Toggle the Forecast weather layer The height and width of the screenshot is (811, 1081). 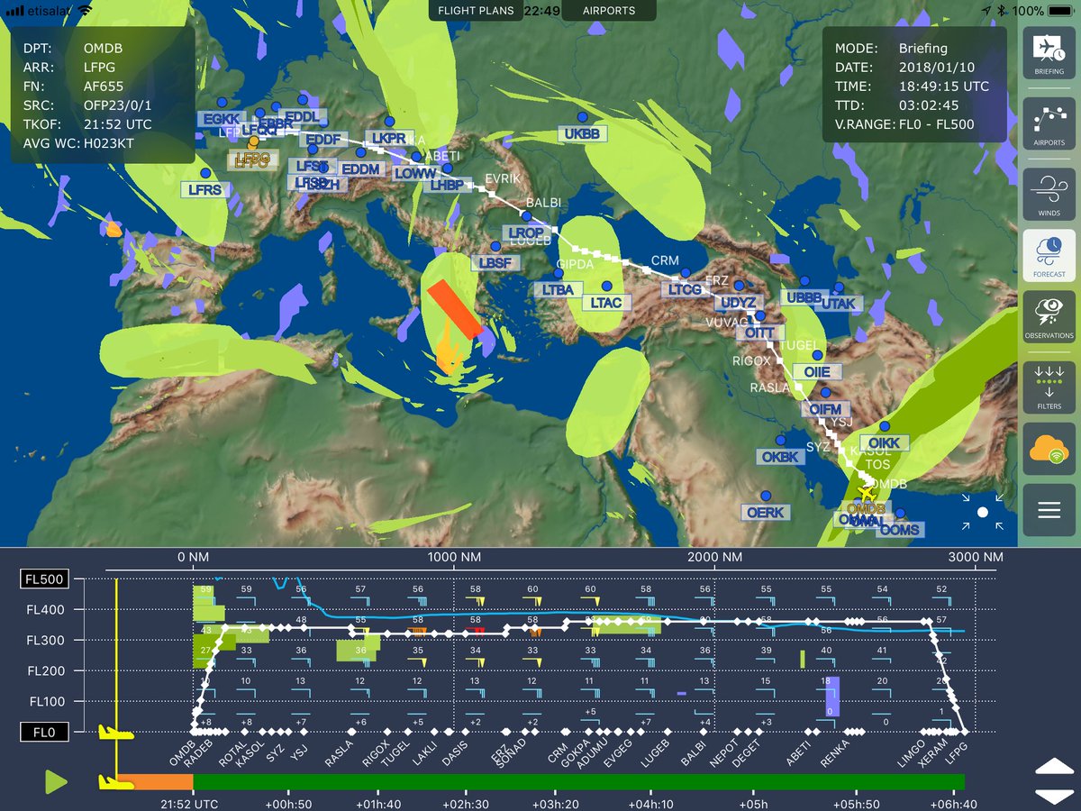click(1049, 256)
